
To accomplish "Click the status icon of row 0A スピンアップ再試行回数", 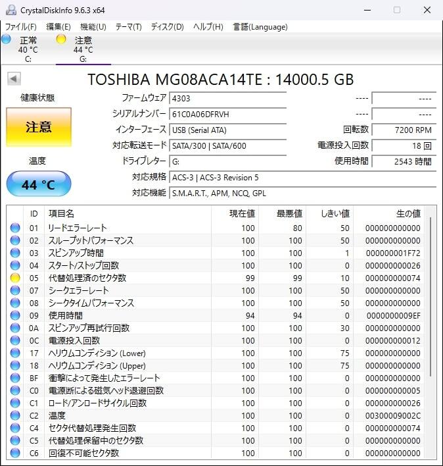I will point(15,328).
